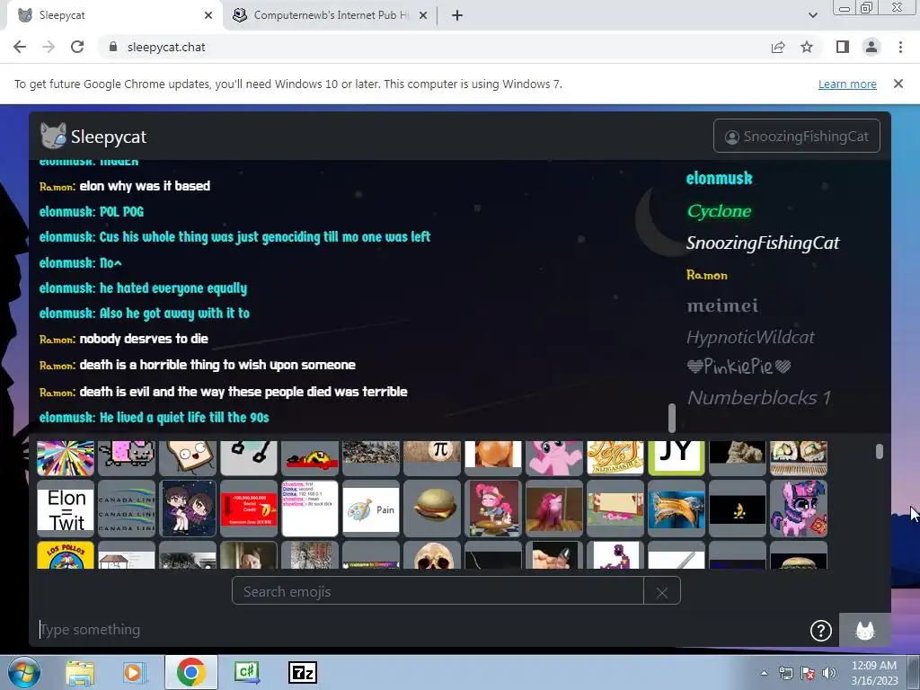
Task: Click user elonmusk in the user list
Action: (x=720, y=179)
